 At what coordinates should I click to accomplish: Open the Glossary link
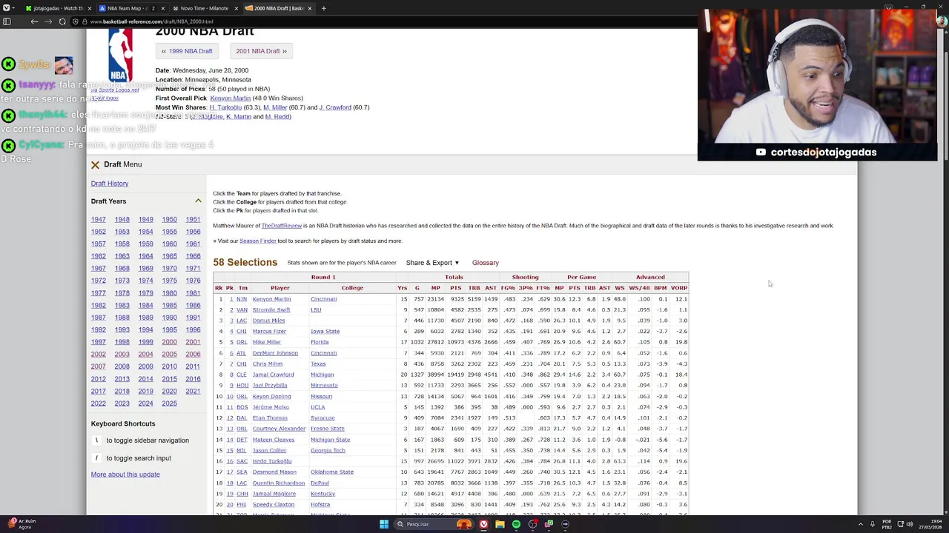click(486, 263)
